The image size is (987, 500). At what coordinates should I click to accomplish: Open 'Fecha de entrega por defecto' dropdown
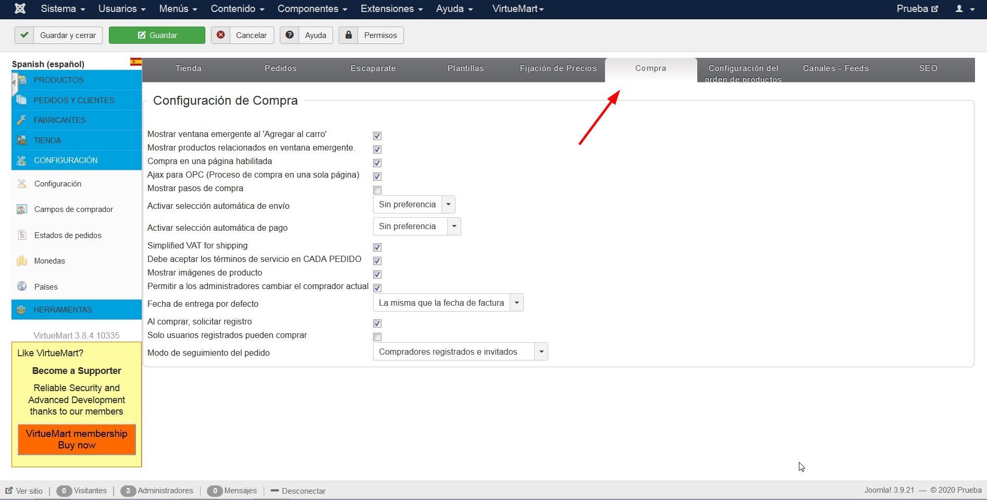(448, 303)
